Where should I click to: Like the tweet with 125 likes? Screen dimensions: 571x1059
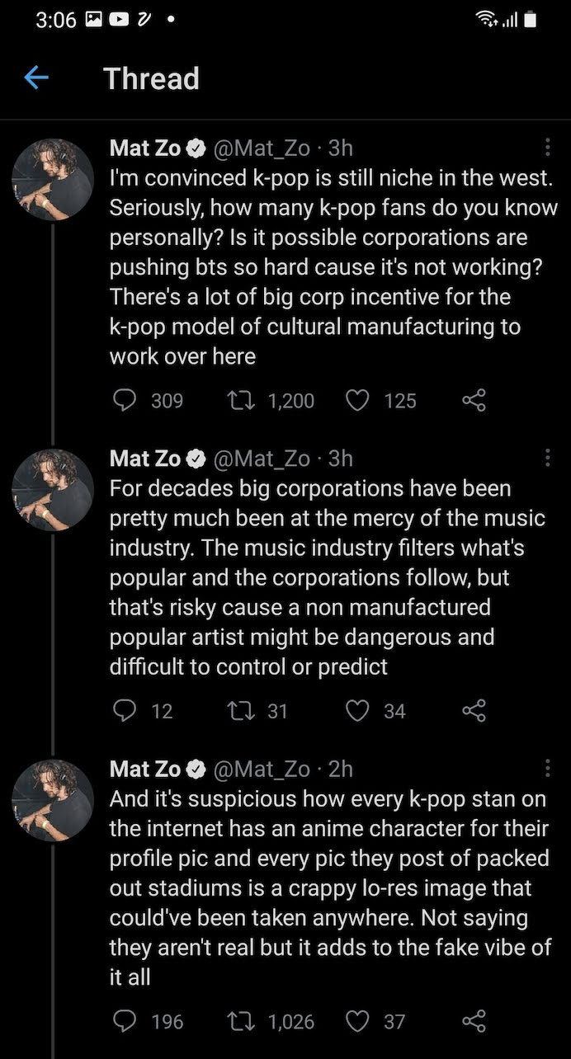pyautogui.click(x=356, y=401)
